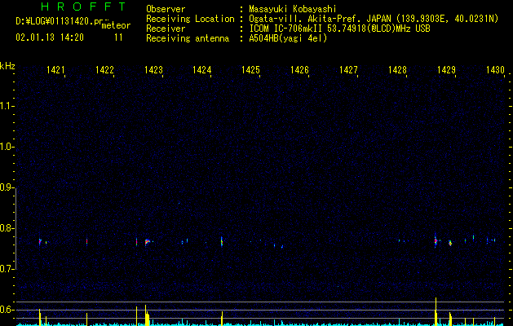Click the HROFFT title text

coord(84,7)
